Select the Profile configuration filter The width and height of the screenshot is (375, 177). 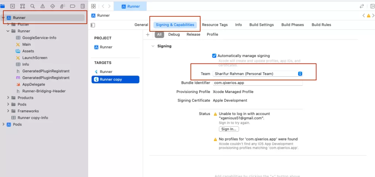coord(212,35)
